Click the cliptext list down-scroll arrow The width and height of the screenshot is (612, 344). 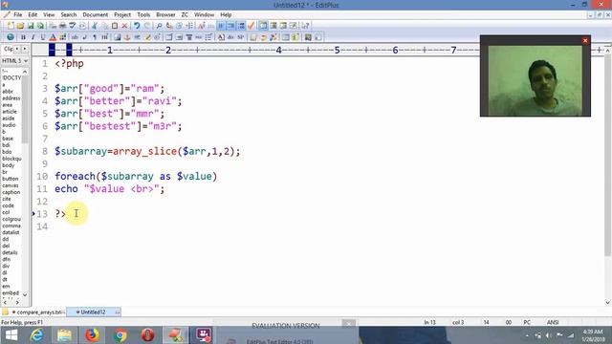(25, 295)
